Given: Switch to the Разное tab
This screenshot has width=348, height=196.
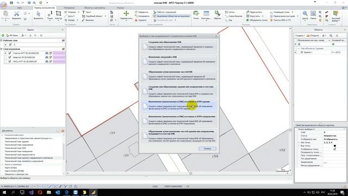Looking at the screenshot, I should pyautogui.click(x=120, y=8).
